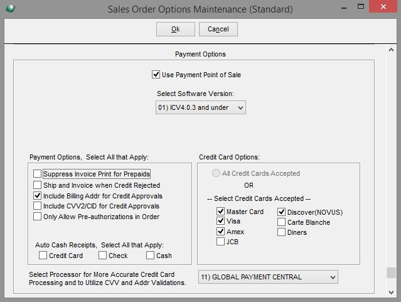The width and height of the screenshot is (401, 302).
Task: Open the Select Software Version dropdown
Action: point(201,107)
